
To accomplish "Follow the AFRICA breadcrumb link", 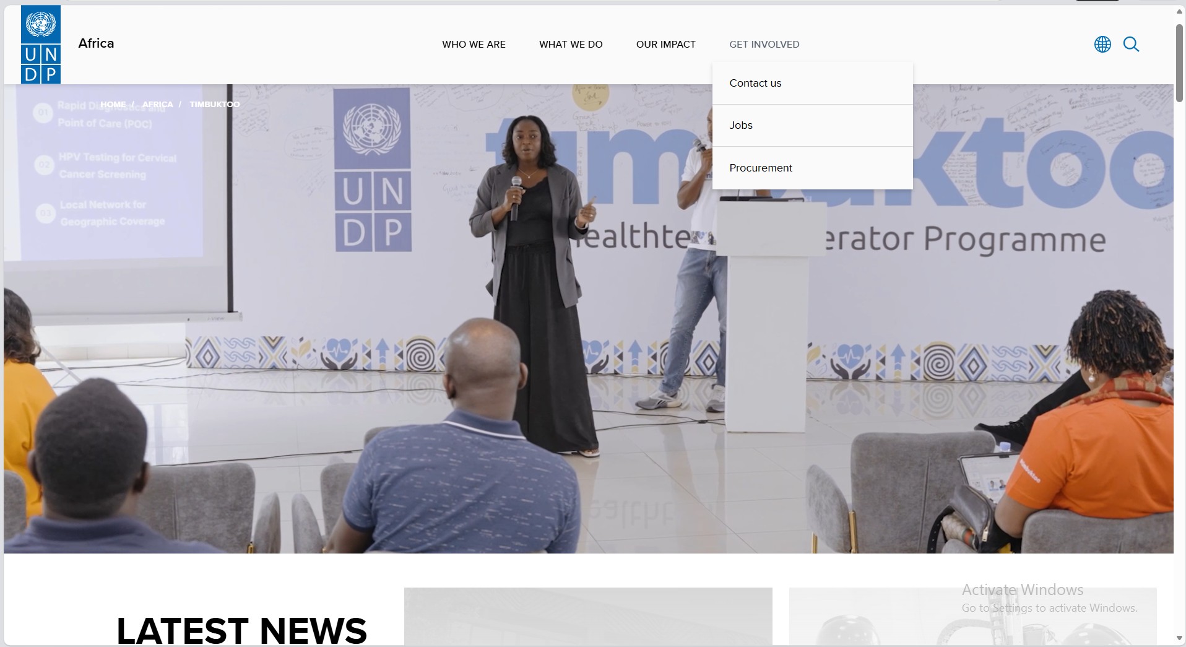I will (158, 104).
